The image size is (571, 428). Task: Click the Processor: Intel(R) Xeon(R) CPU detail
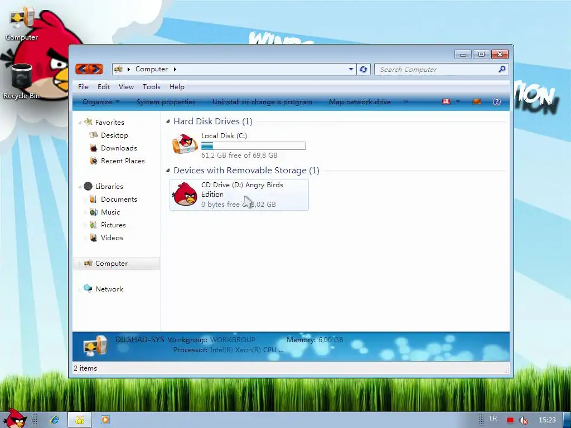pyautogui.click(x=228, y=350)
